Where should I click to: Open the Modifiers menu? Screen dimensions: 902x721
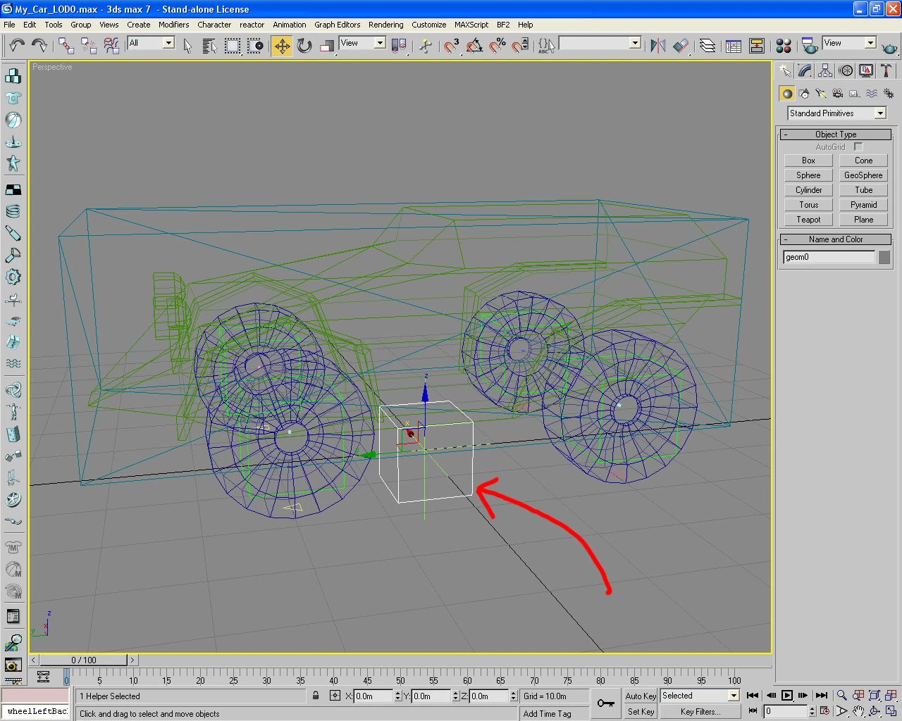(173, 25)
